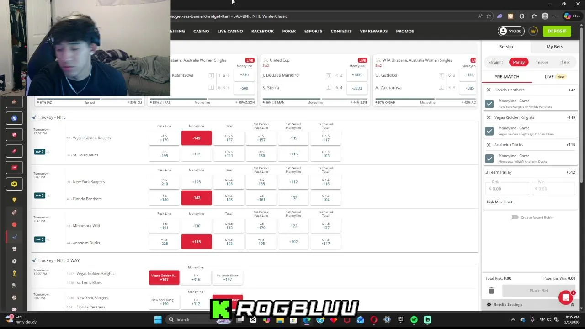Open PRE-MATCH betslip tab
The height and width of the screenshot is (329, 585).
click(507, 77)
